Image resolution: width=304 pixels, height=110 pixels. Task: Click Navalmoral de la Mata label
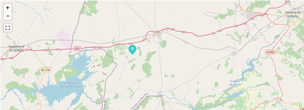click(x=17, y=48)
